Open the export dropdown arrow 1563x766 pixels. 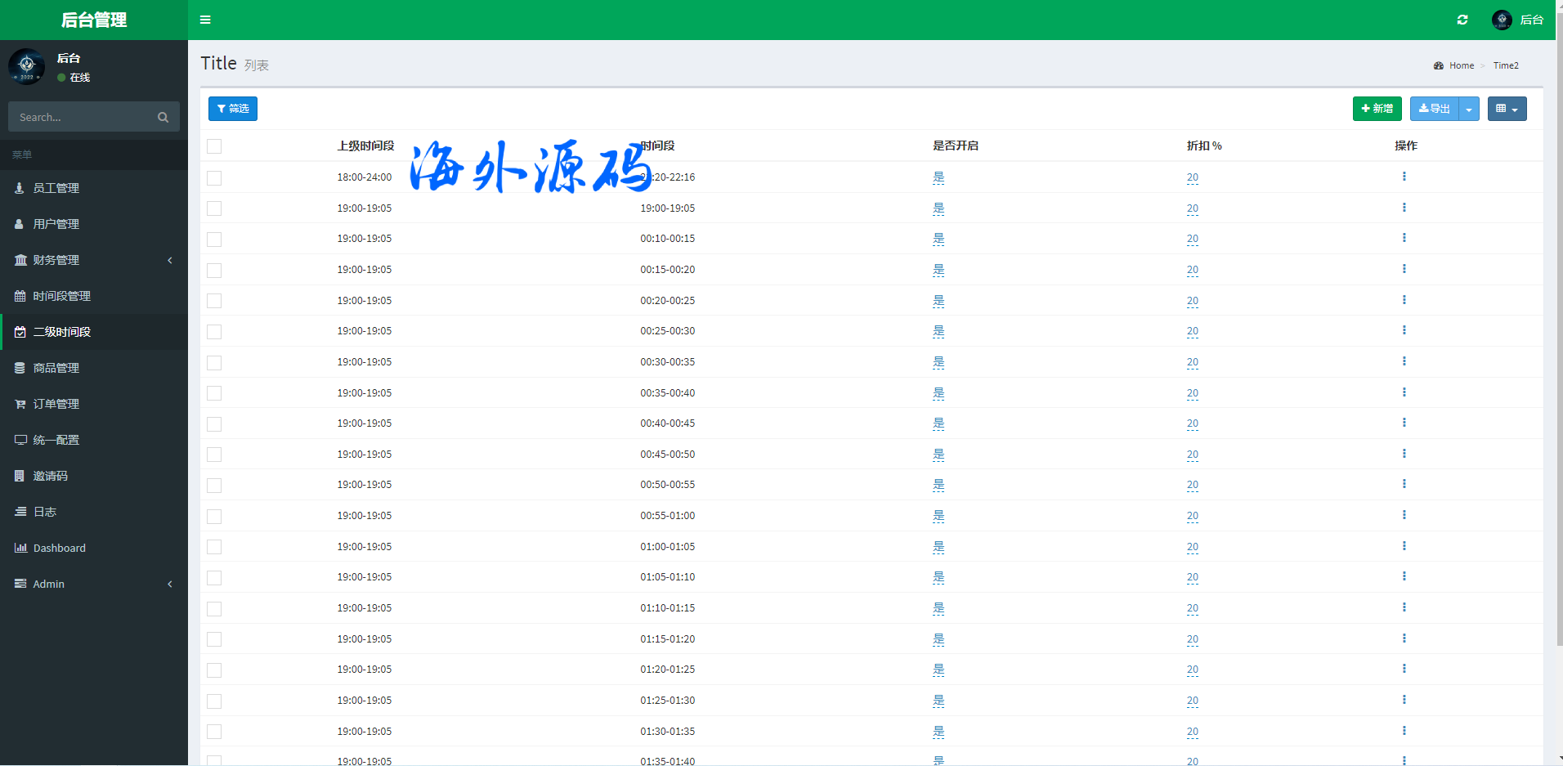point(1469,109)
